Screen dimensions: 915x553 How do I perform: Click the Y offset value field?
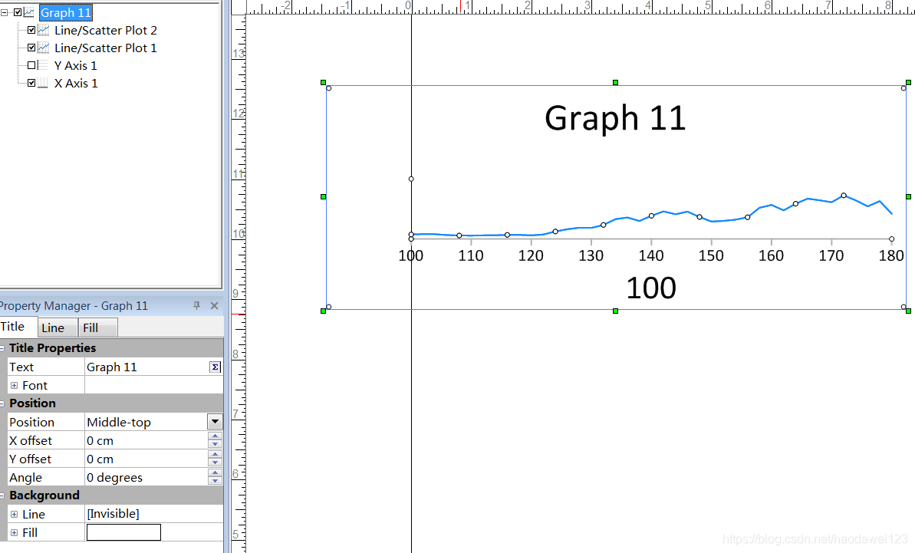coord(146,459)
